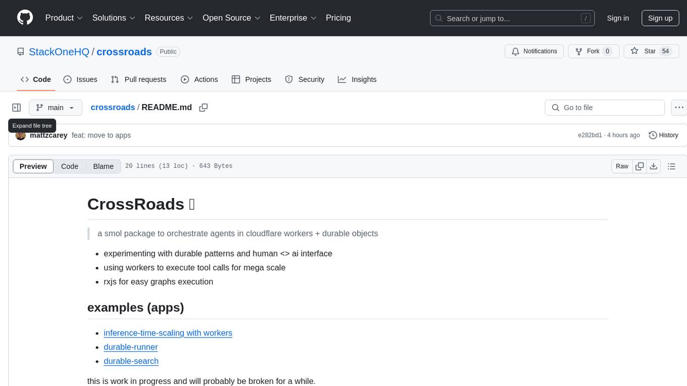Copy the README.md file path
Image resolution: width=687 pixels, height=386 pixels.
(x=204, y=108)
